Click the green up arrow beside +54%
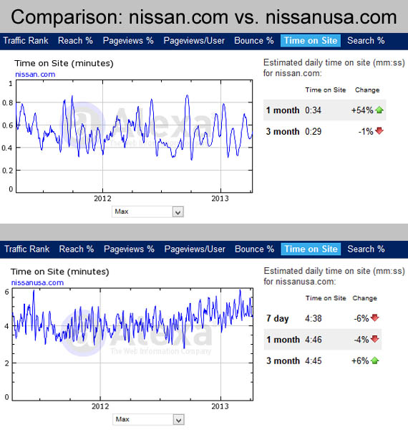408x430 pixels. [379, 110]
